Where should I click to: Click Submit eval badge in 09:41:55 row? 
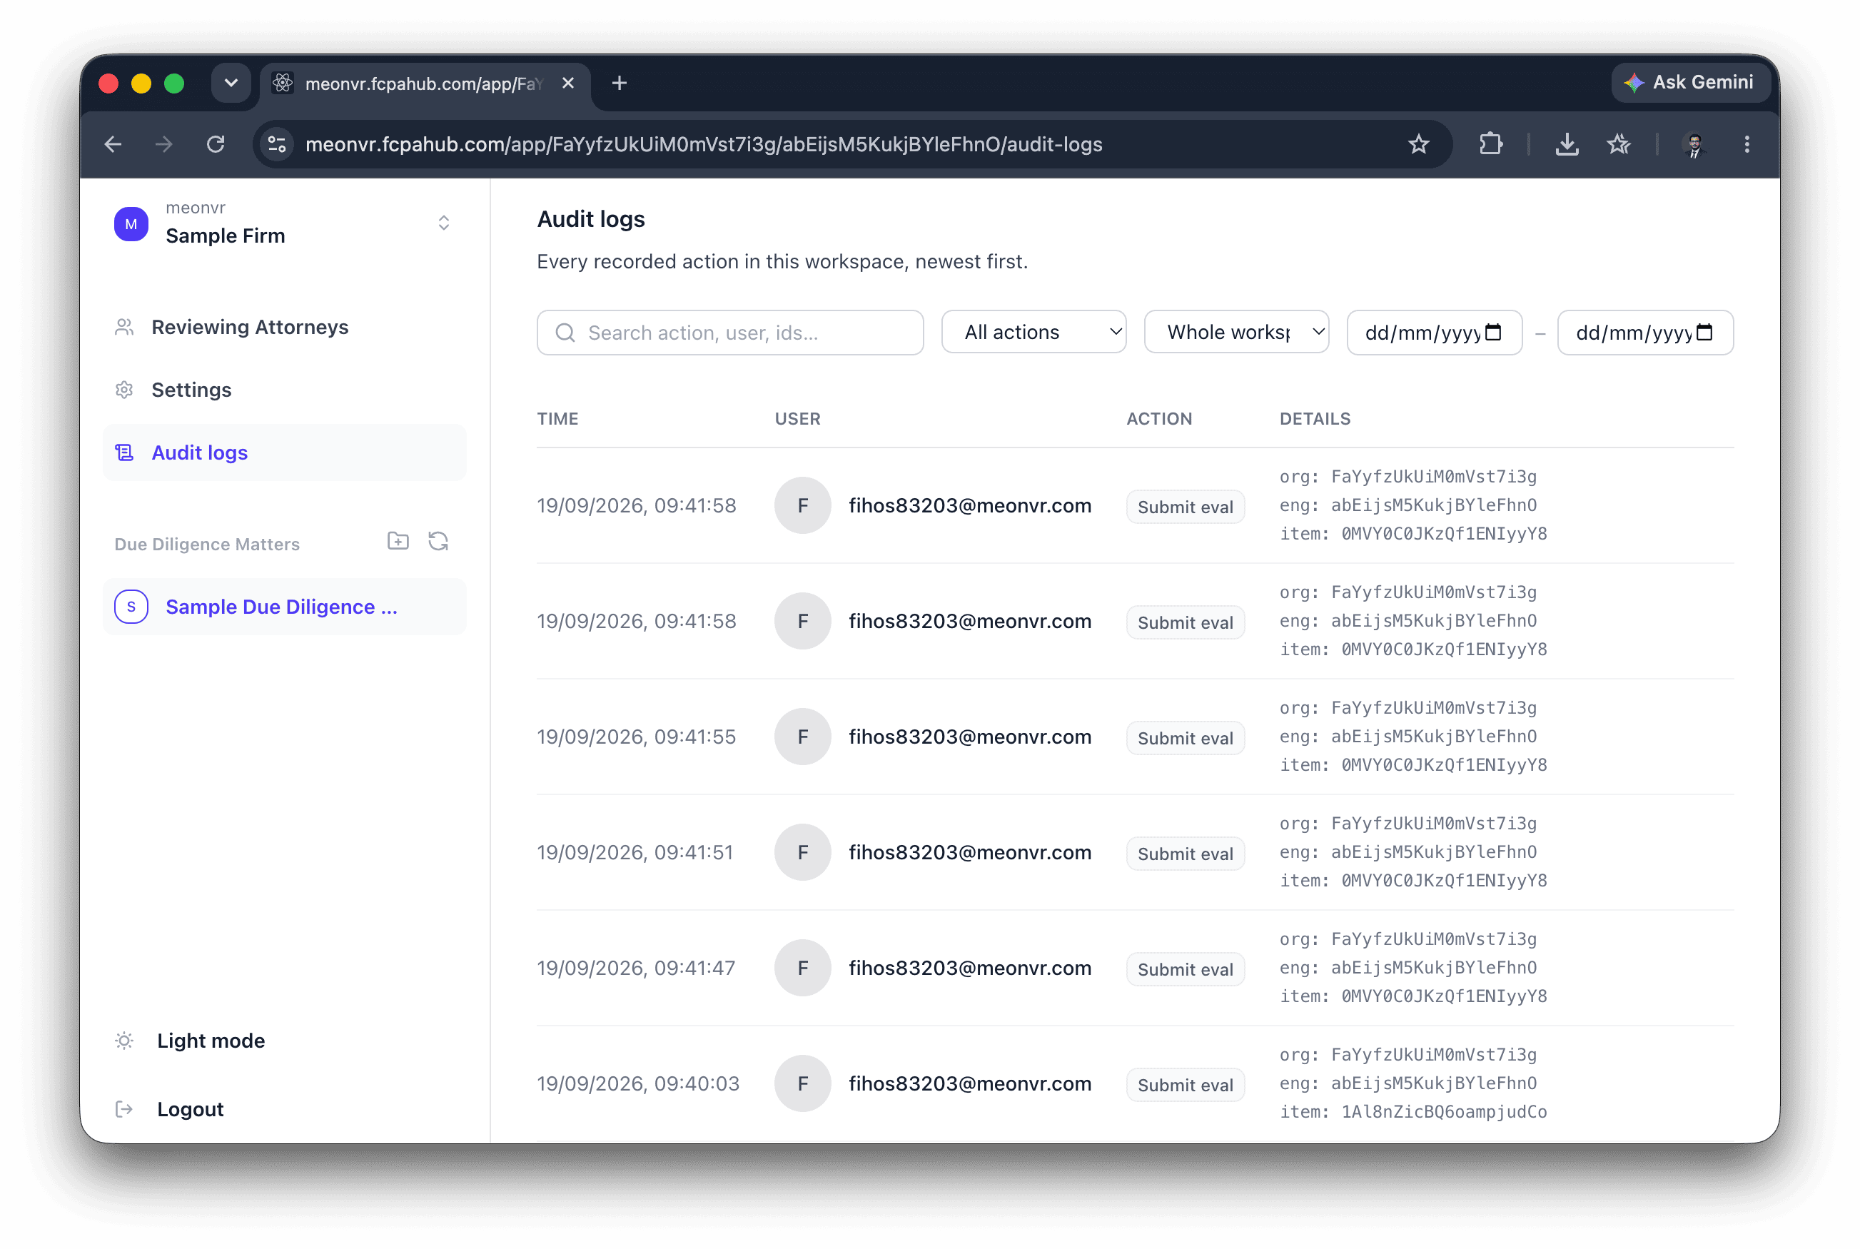click(1186, 739)
